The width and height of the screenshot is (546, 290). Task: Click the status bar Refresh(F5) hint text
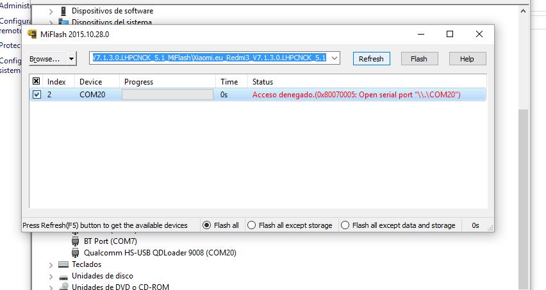[x=105, y=225]
